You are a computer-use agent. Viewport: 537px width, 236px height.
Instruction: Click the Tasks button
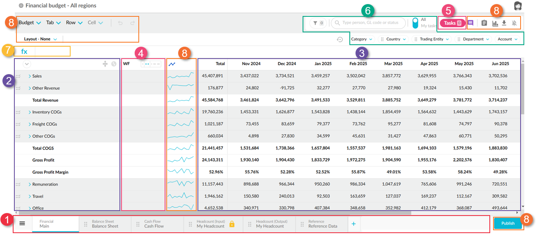click(453, 23)
